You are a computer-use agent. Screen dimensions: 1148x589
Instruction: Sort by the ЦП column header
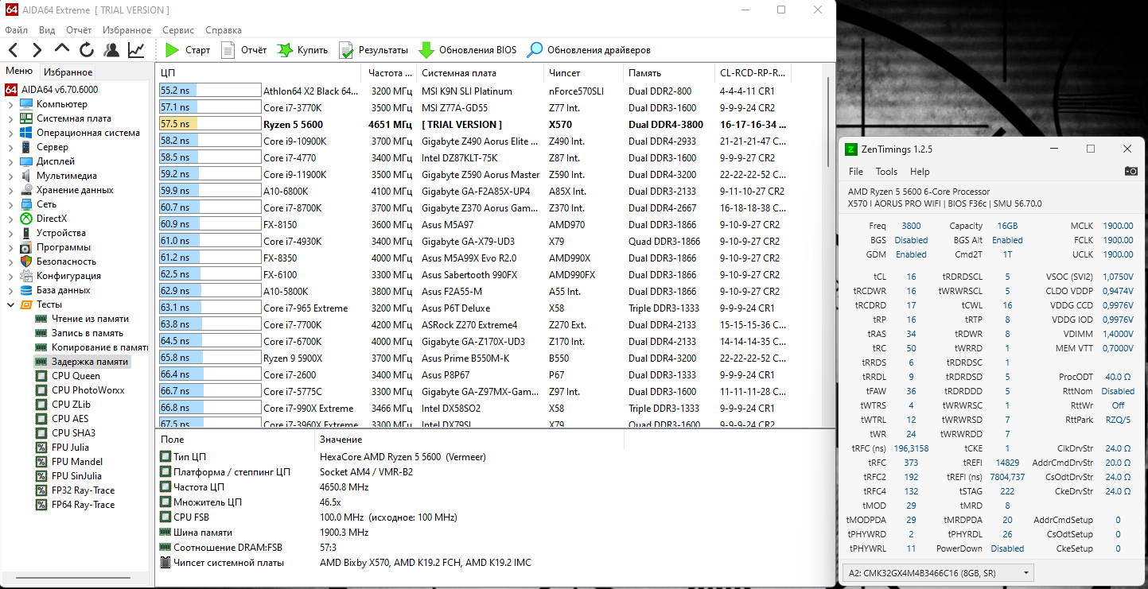[x=260, y=72]
